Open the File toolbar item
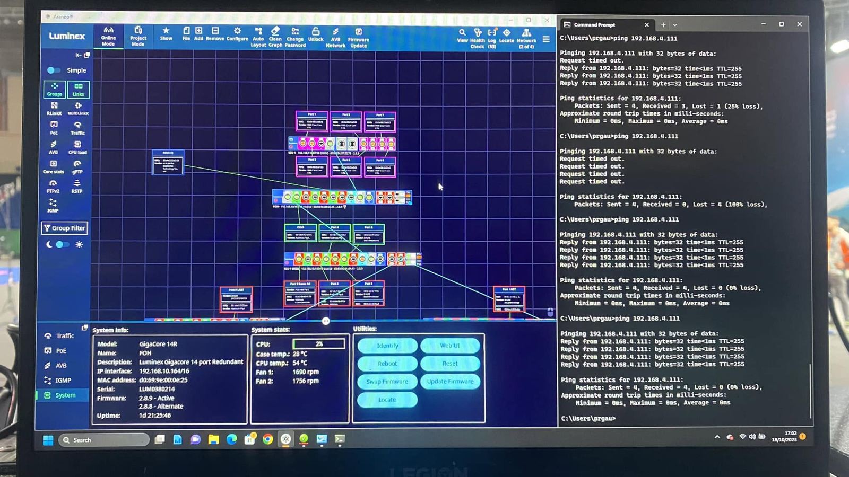Viewport: 849px width, 477px height. pos(186,34)
